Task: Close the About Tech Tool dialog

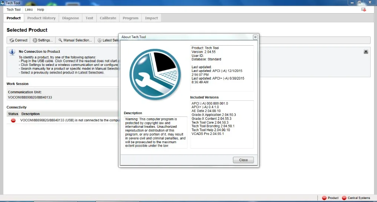Action: pos(243,160)
